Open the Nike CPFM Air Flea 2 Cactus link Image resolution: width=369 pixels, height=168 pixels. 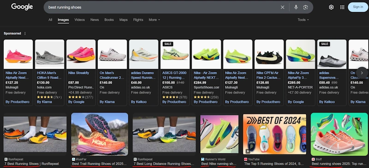[269, 75]
